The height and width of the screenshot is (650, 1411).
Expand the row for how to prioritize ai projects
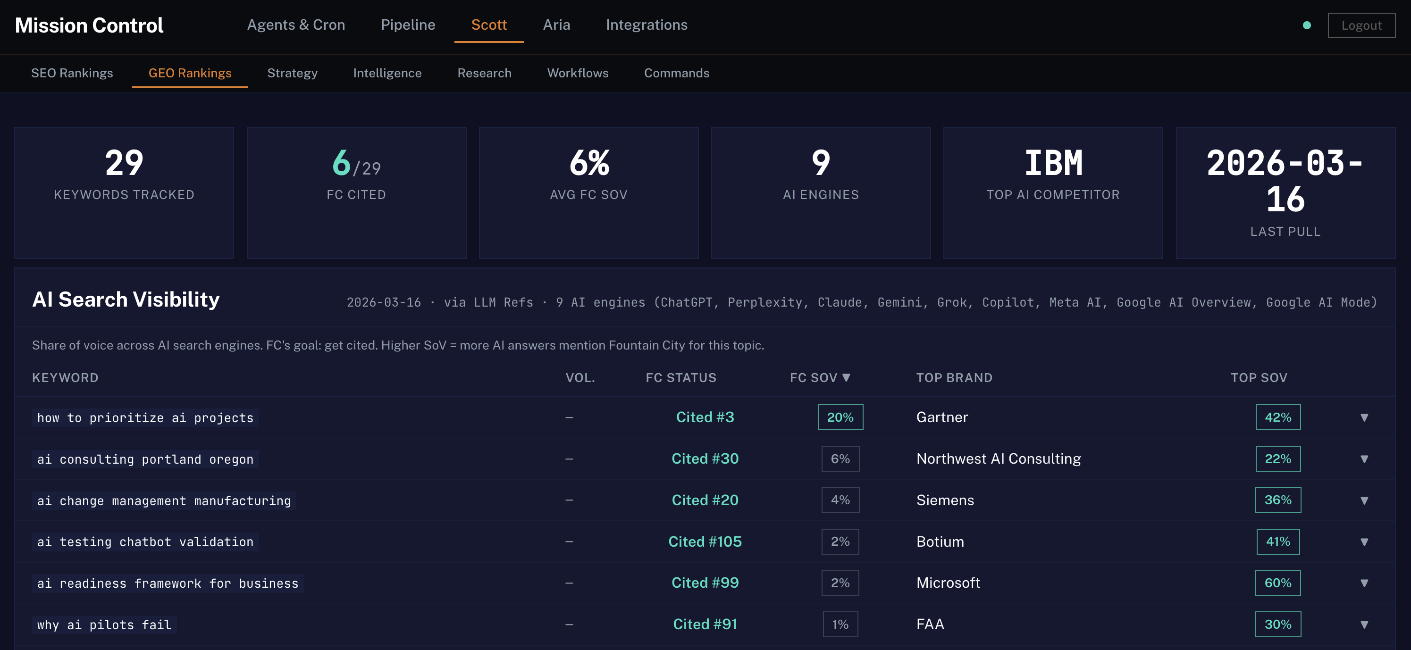(x=1363, y=417)
